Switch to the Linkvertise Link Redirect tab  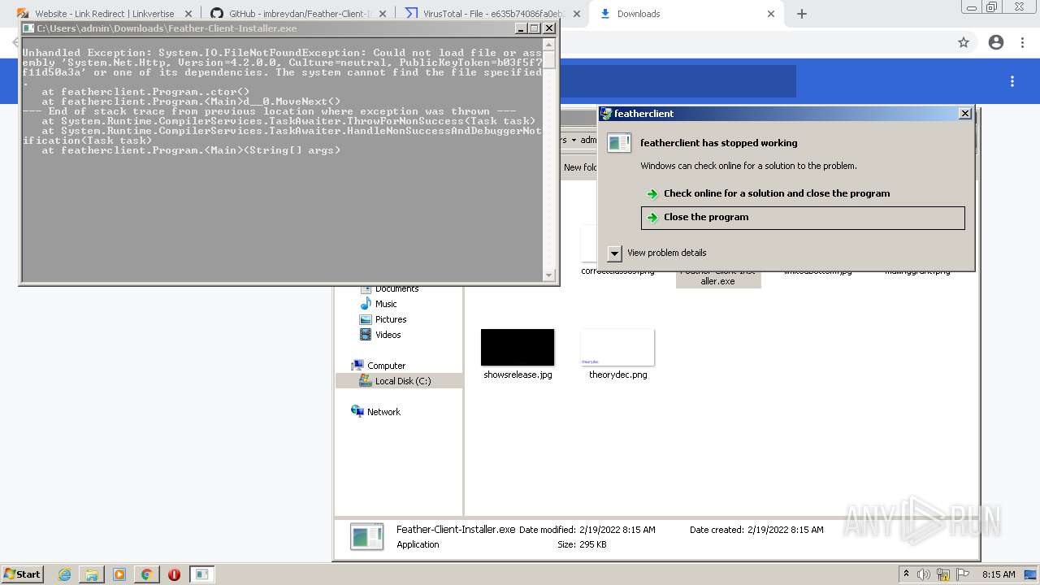click(104, 14)
